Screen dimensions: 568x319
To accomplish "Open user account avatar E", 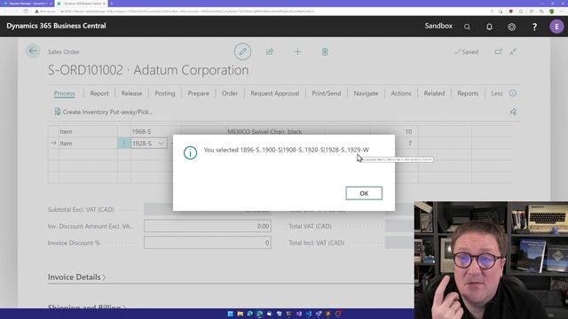I will tap(556, 27).
